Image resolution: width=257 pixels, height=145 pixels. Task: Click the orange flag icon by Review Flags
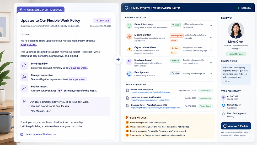click(x=127, y=118)
